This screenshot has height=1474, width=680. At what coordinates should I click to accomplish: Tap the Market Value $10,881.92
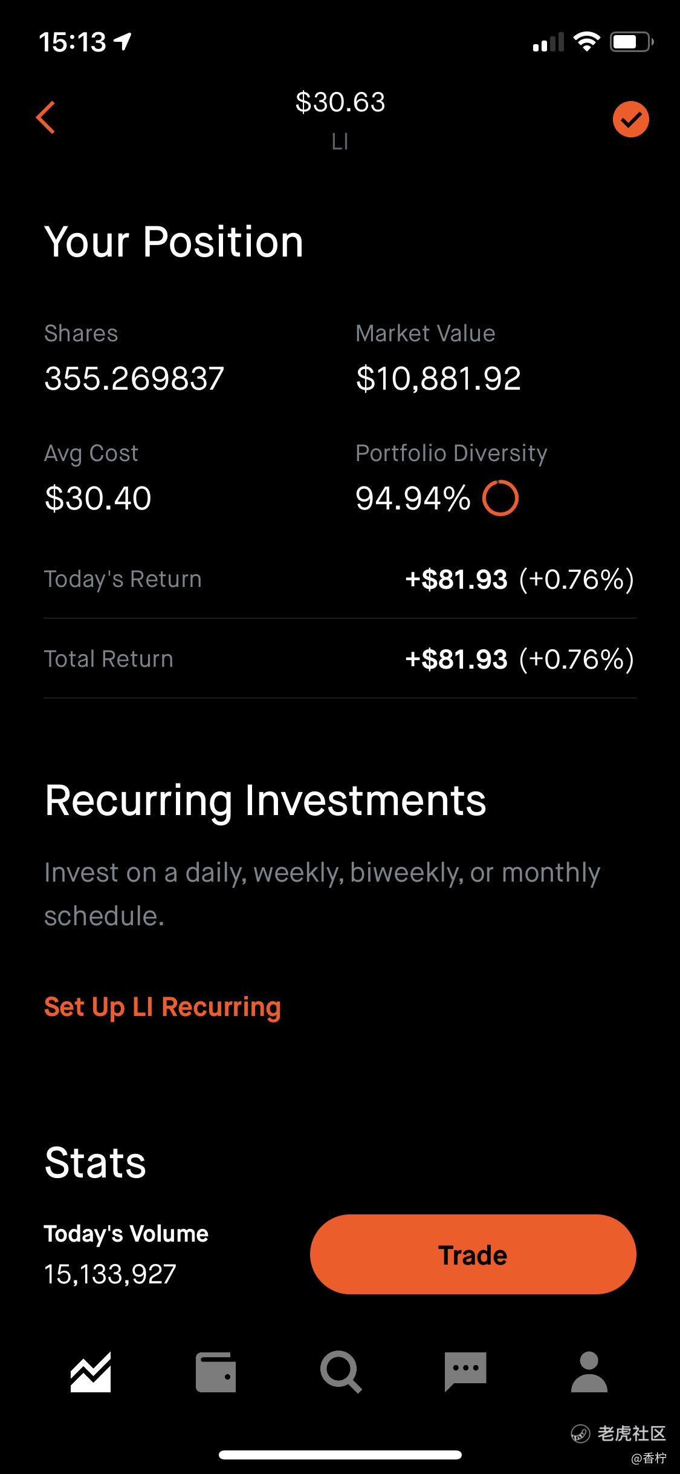click(x=438, y=379)
